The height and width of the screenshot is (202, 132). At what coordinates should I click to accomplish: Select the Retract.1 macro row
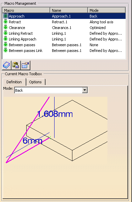click(64, 22)
